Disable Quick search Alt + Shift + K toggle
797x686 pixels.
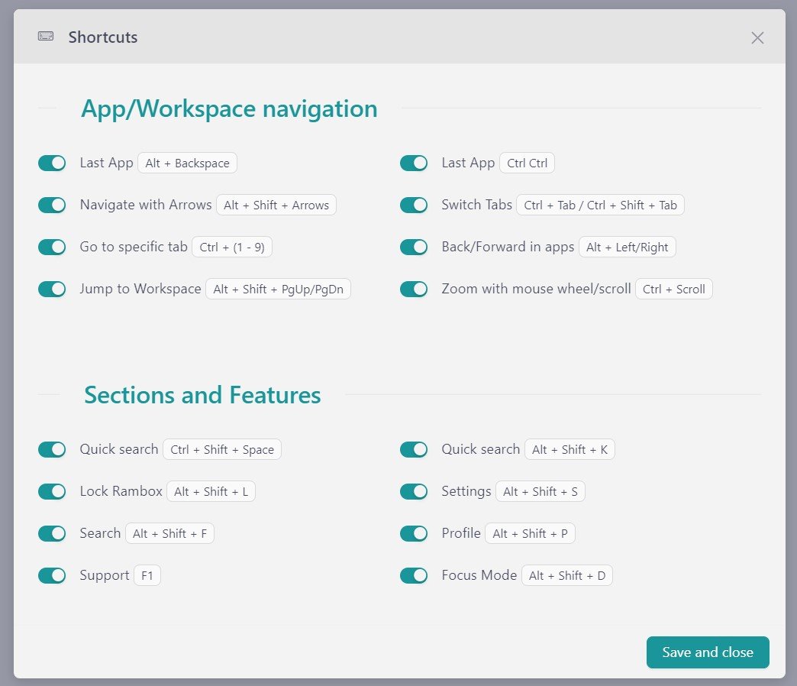[x=414, y=449]
